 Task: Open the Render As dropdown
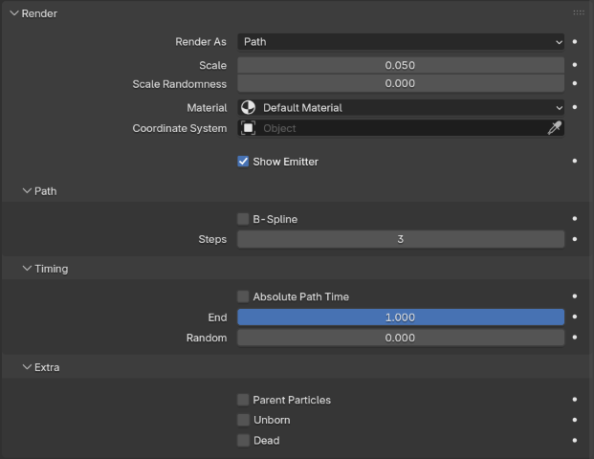(401, 42)
